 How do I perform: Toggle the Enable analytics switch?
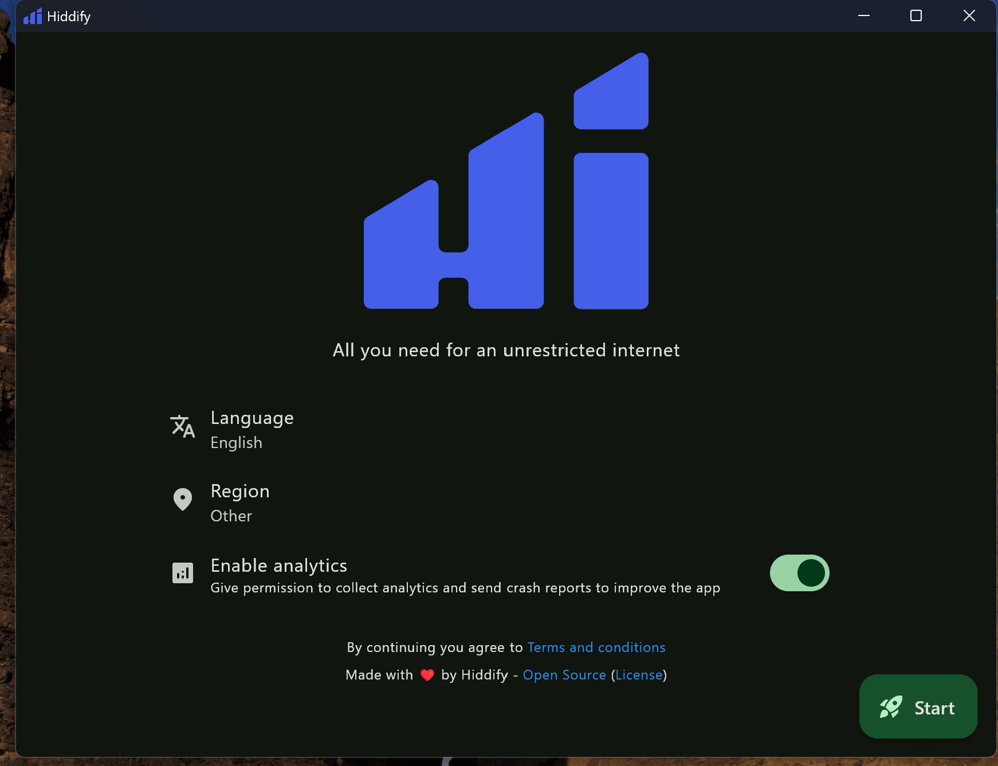coord(799,573)
